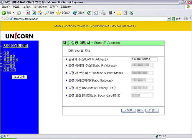192x139 pixels.
Task: Open the Media globe toolbar button
Action: coord(78,13)
